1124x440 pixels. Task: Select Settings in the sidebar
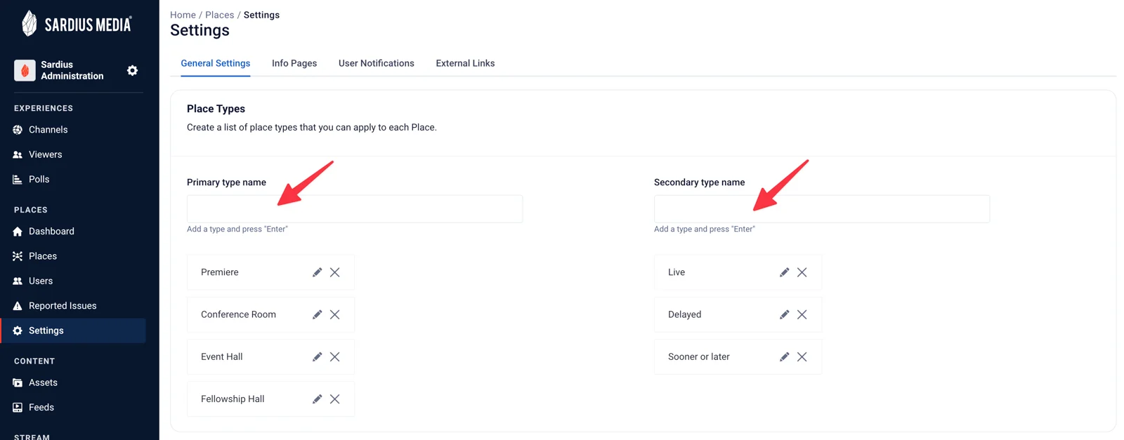click(73, 331)
